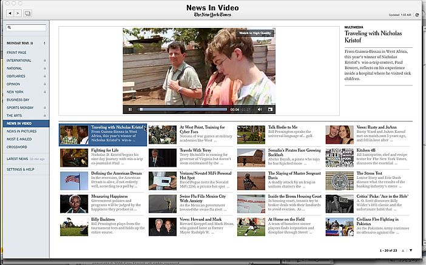Viewport: 426px width, 265px height.
Task: Refresh the news using the update icon
Action: [x=416, y=14]
